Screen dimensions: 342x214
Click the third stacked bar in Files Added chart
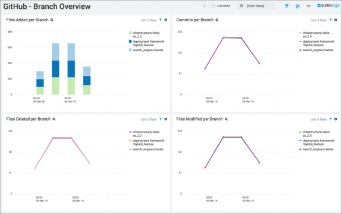point(71,69)
